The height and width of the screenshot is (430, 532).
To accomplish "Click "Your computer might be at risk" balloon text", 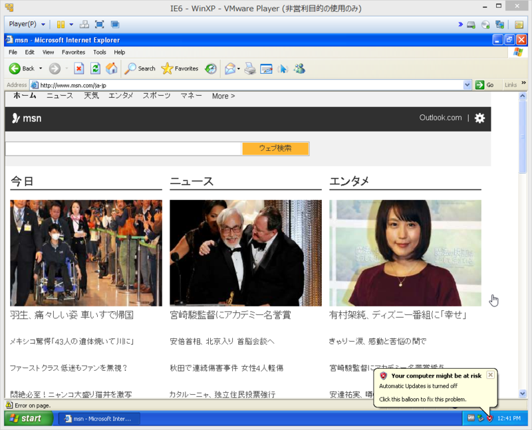I will 436,376.
